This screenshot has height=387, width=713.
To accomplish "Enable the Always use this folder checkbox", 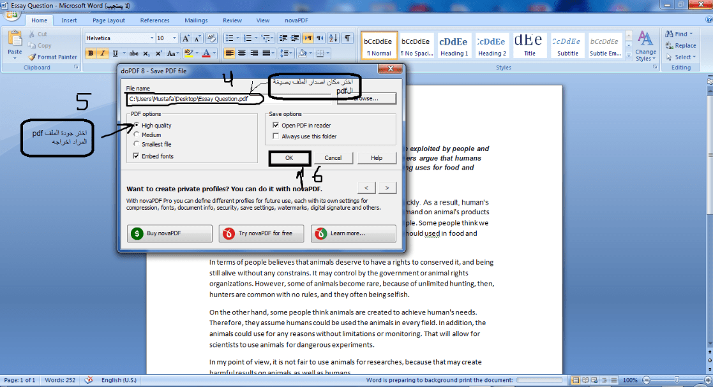I will (x=276, y=136).
